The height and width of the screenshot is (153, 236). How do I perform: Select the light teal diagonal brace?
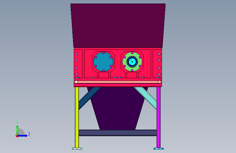145,98
